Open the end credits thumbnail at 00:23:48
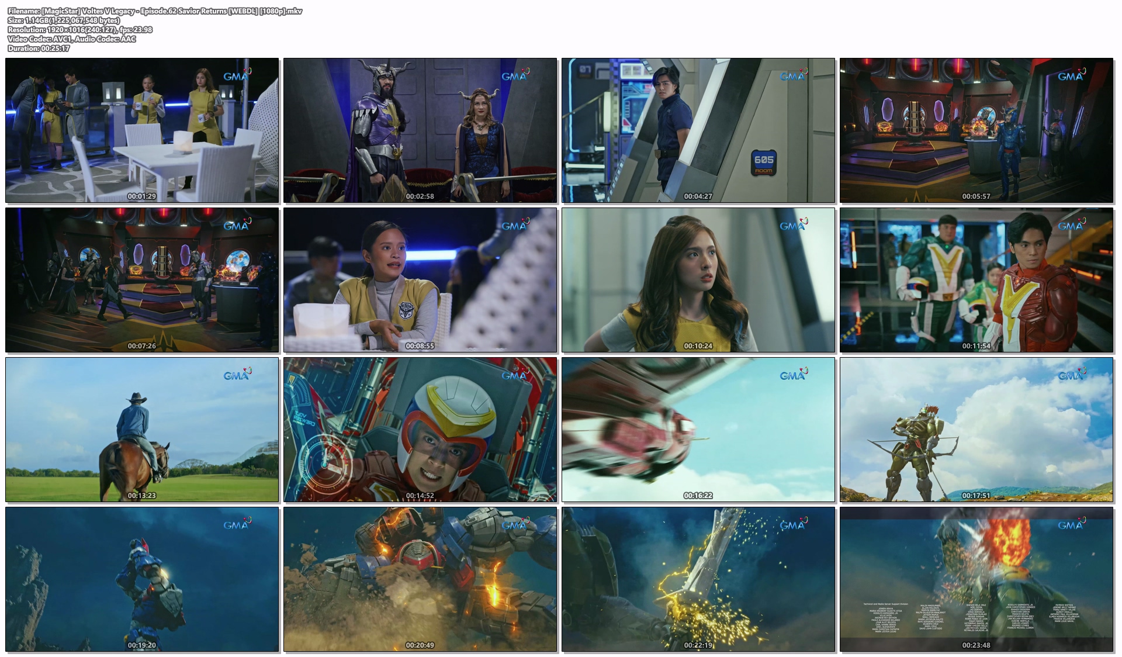The width and height of the screenshot is (1122, 657). 976,579
